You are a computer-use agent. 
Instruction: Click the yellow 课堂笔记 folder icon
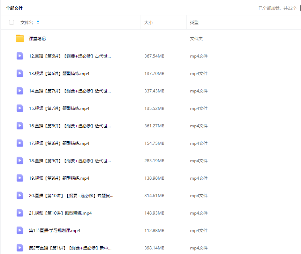click(x=20, y=38)
